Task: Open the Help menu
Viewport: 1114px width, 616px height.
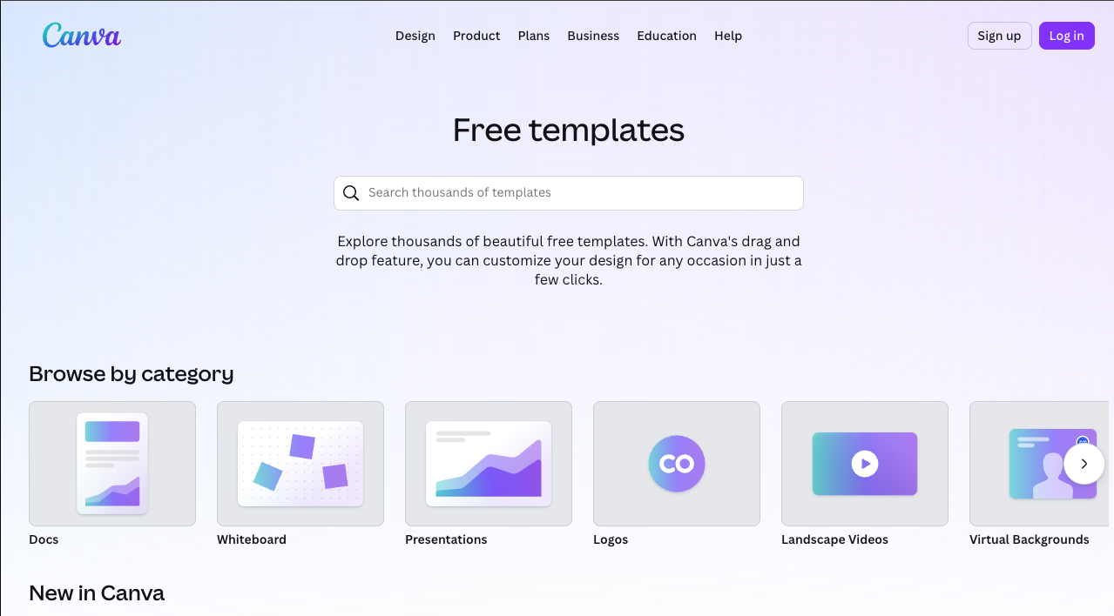Action: 728,36
